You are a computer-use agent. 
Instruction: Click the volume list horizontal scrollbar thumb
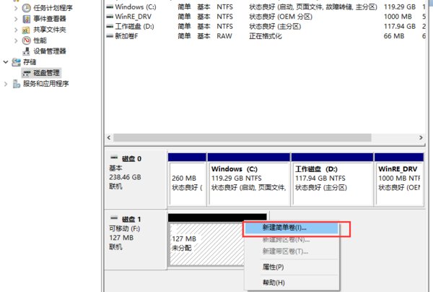[x=242, y=138]
